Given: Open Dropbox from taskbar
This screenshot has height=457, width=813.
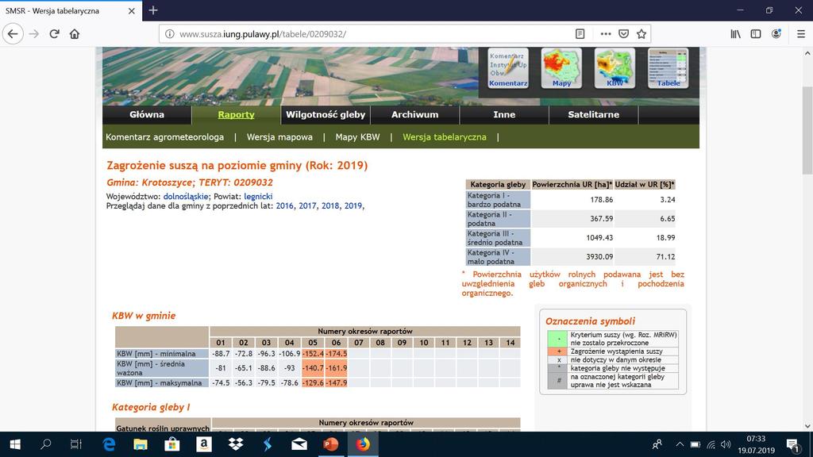Looking at the screenshot, I should pyautogui.click(x=236, y=444).
